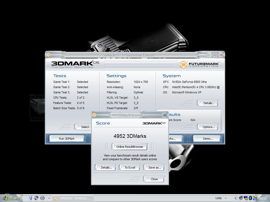Image resolution: width=270 pixels, height=202 pixels.
Task: Click the 4952 3DMarks score text
Action: (x=130, y=136)
